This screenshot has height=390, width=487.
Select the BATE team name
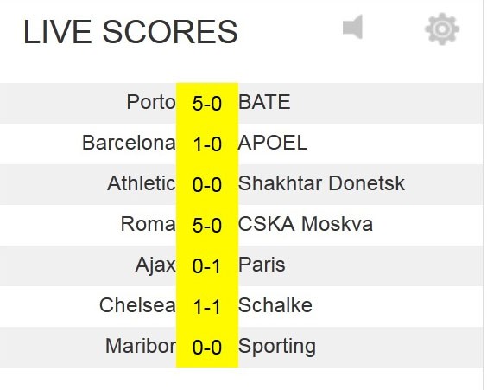click(264, 102)
